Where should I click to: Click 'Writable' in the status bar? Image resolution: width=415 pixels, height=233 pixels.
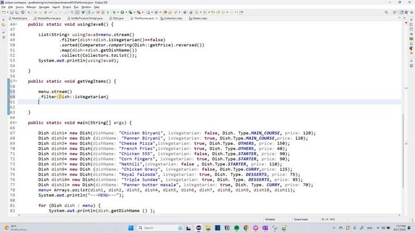pyautogui.click(x=270, y=219)
